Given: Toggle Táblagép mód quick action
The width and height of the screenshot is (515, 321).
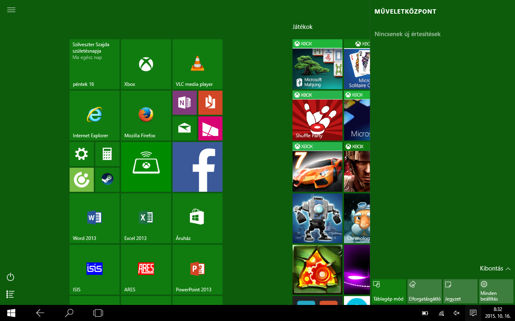Looking at the screenshot, I should click(389, 291).
